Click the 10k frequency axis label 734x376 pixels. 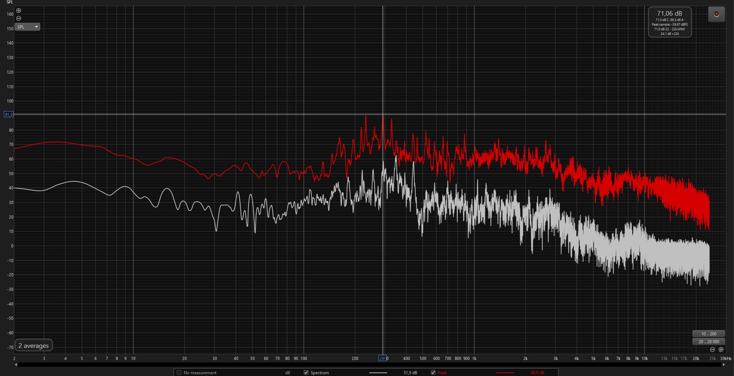[x=645, y=359]
